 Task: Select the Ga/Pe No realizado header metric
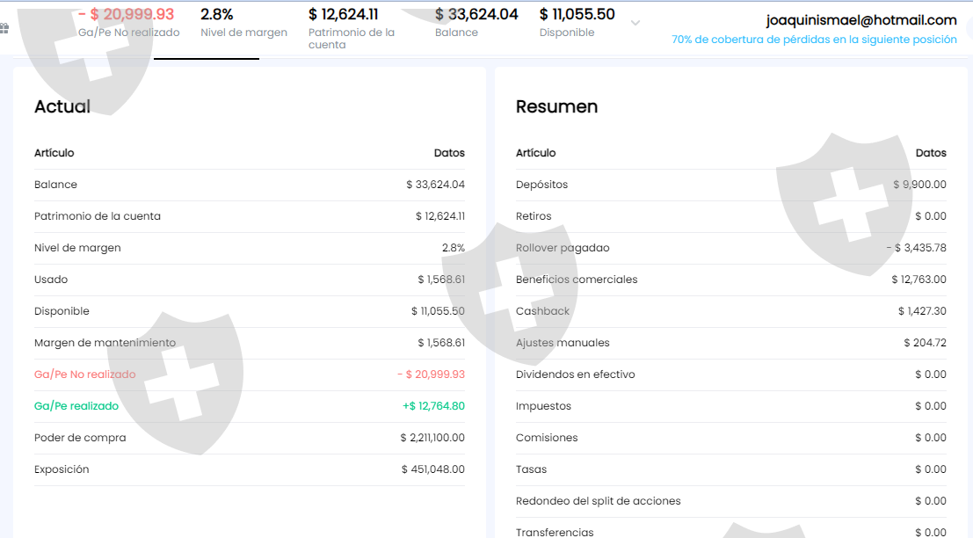(128, 22)
